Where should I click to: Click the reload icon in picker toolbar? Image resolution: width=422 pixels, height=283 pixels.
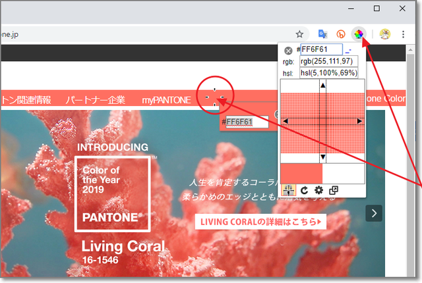305,190
